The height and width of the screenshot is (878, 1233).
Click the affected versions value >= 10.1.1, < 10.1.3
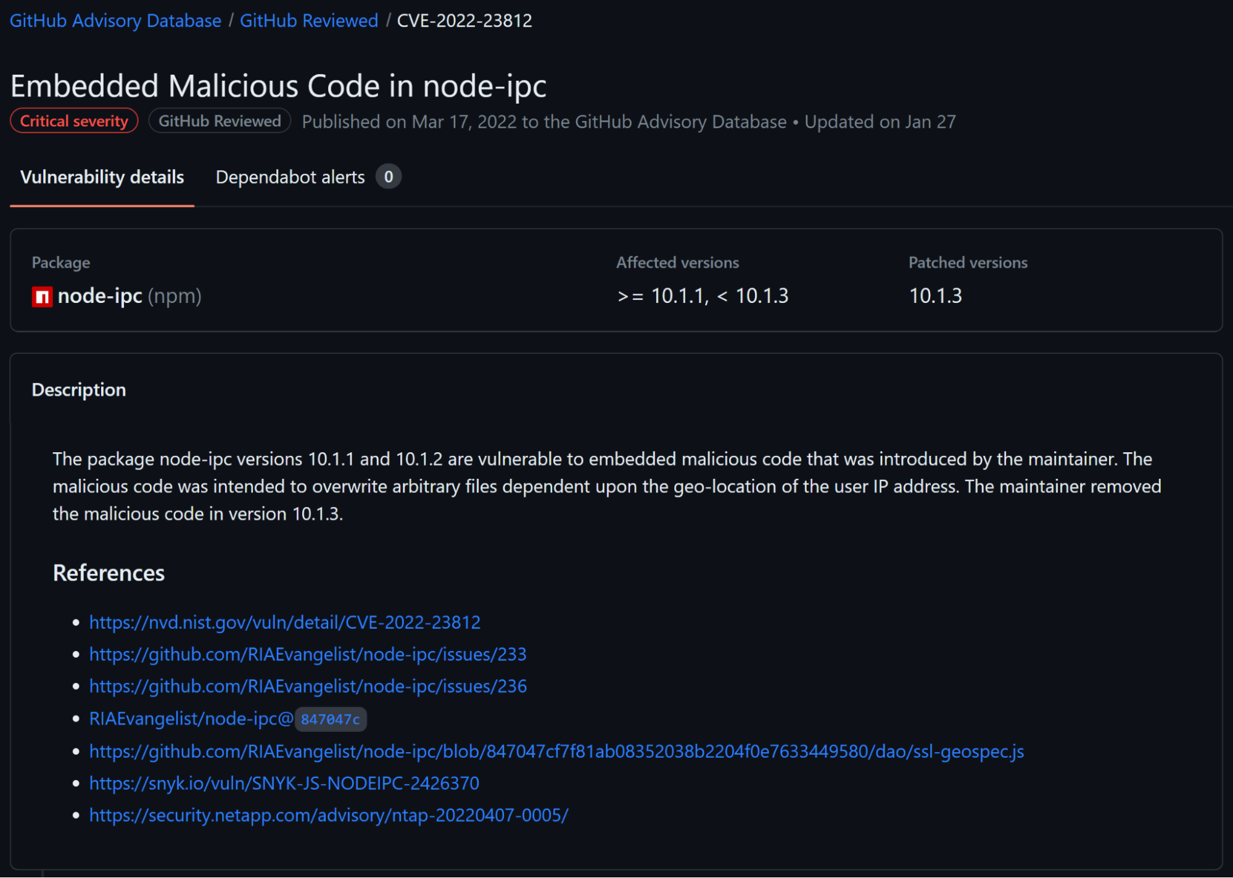pos(703,296)
